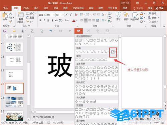Image resolution: width=167 pixels, height=125 pixels.
Task: Create a new slide with 新建幻灯片 icon
Action: coord(21,18)
